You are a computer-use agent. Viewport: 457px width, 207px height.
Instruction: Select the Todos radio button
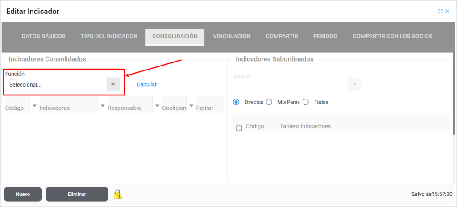pyautogui.click(x=305, y=102)
